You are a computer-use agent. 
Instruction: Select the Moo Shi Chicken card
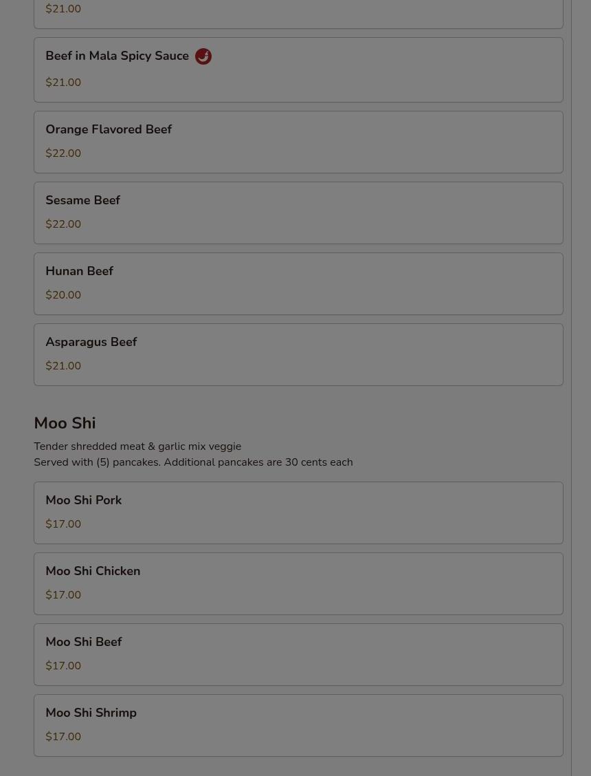coord(298,583)
